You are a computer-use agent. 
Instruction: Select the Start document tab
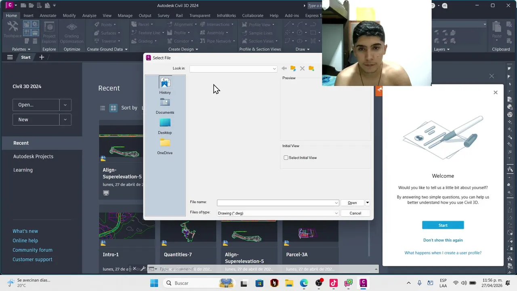coord(26,57)
